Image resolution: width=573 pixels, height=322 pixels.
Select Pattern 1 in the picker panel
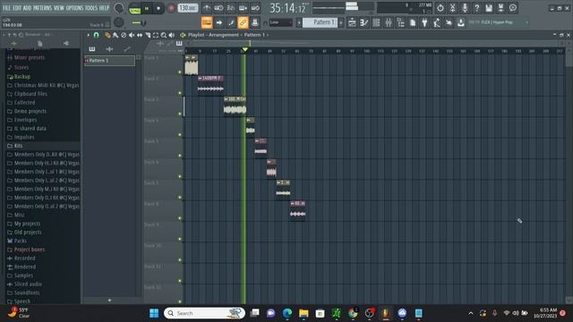pyautogui.click(x=109, y=61)
